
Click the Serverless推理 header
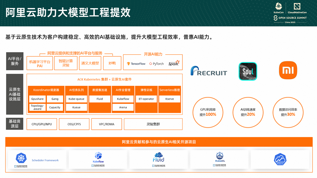click(x=170, y=90)
